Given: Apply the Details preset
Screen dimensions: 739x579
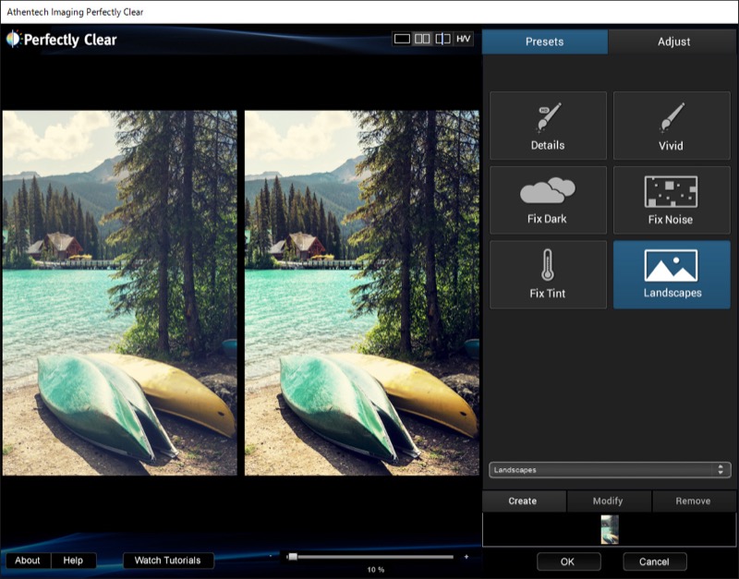Looking at the screenshot, I should click(x=548, y=126).
